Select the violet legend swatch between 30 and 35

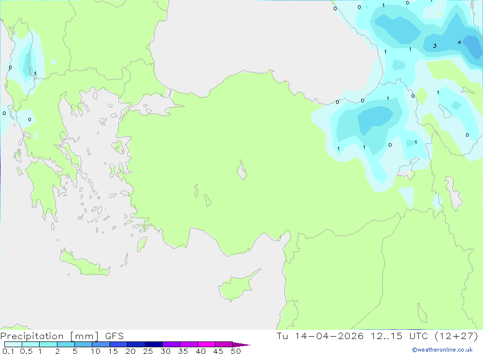tap(171, 344)
